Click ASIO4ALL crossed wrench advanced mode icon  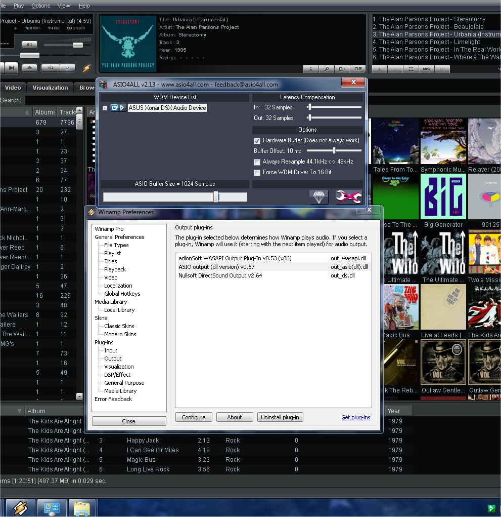coord(349,197)
